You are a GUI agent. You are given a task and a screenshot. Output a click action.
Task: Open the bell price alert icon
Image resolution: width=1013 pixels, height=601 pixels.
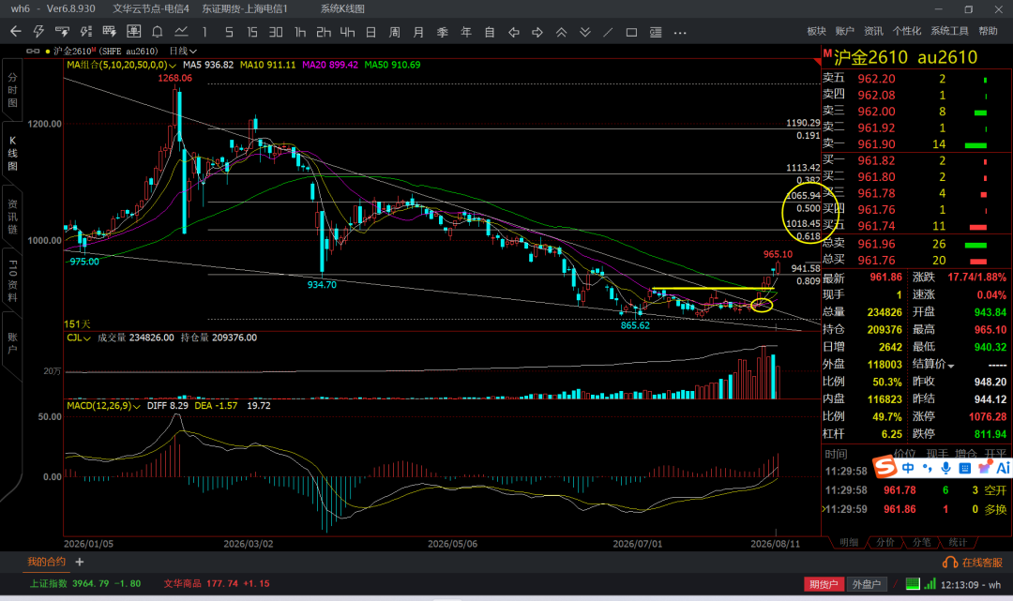click(x=157, y=32)
